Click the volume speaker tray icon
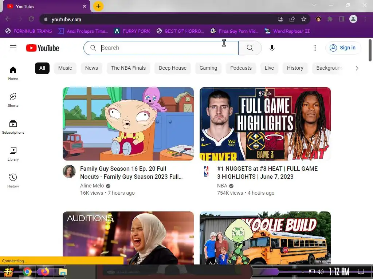Screen dimensions: 373x279 (x=321, y=272)
